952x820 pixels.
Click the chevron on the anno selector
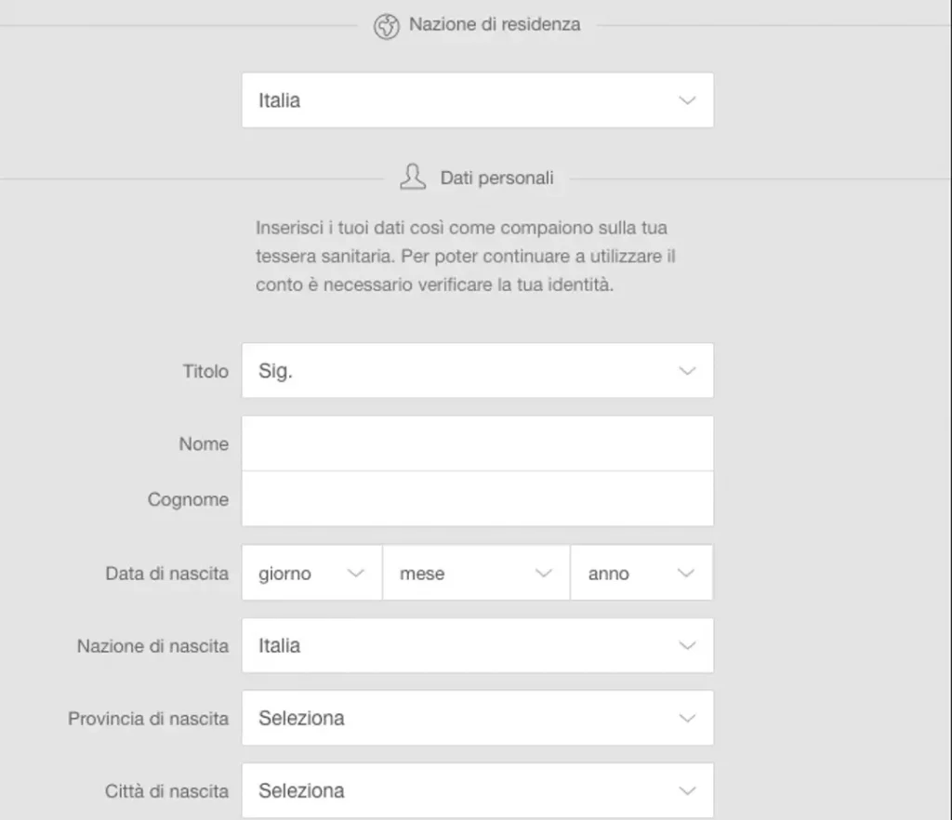687,573
